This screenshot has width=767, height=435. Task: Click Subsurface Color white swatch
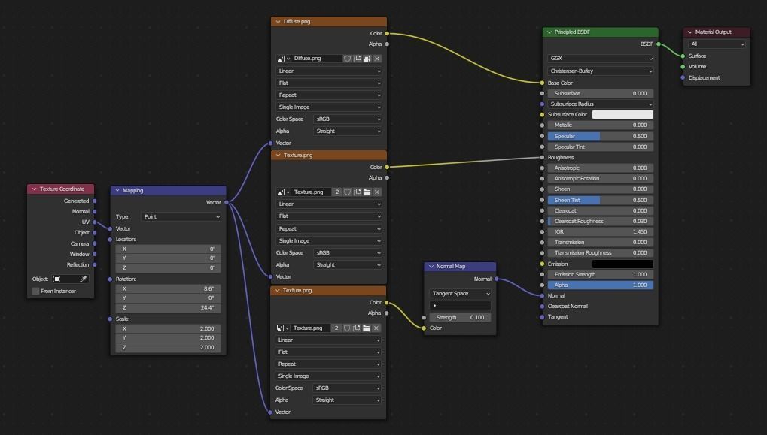622,115
